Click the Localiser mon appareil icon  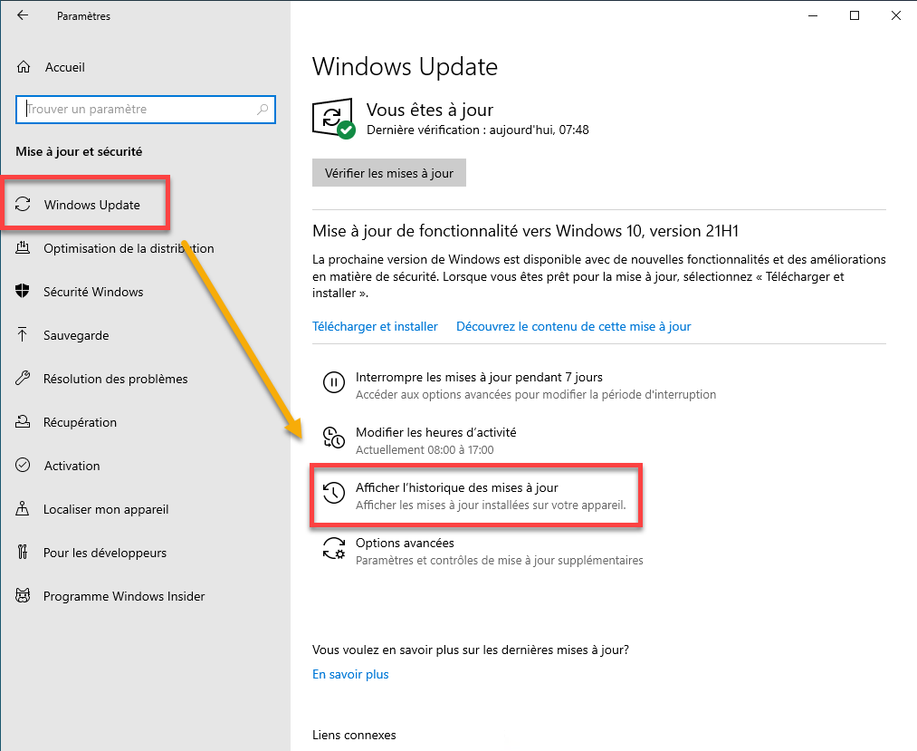point(23,508)
